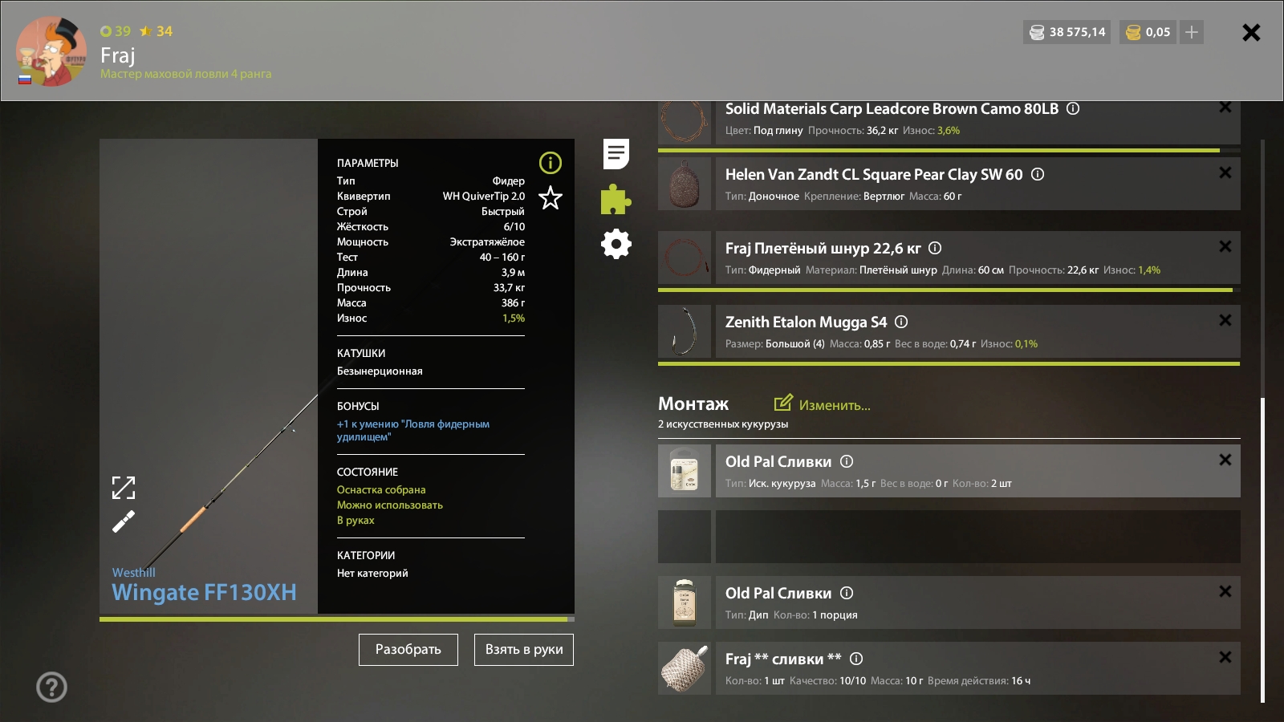The image size is (1284, 722).
Task: Show info for Helen Van Zandt sinker
Action: 1038,174
